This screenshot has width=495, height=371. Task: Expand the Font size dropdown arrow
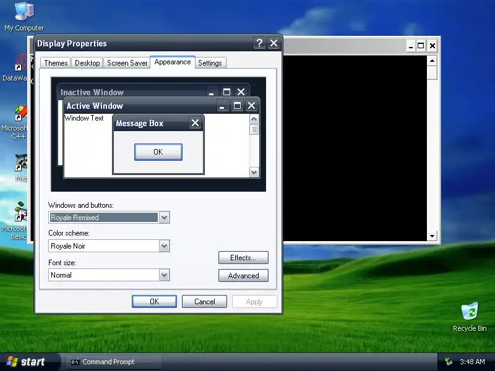[x=164, y=275]
